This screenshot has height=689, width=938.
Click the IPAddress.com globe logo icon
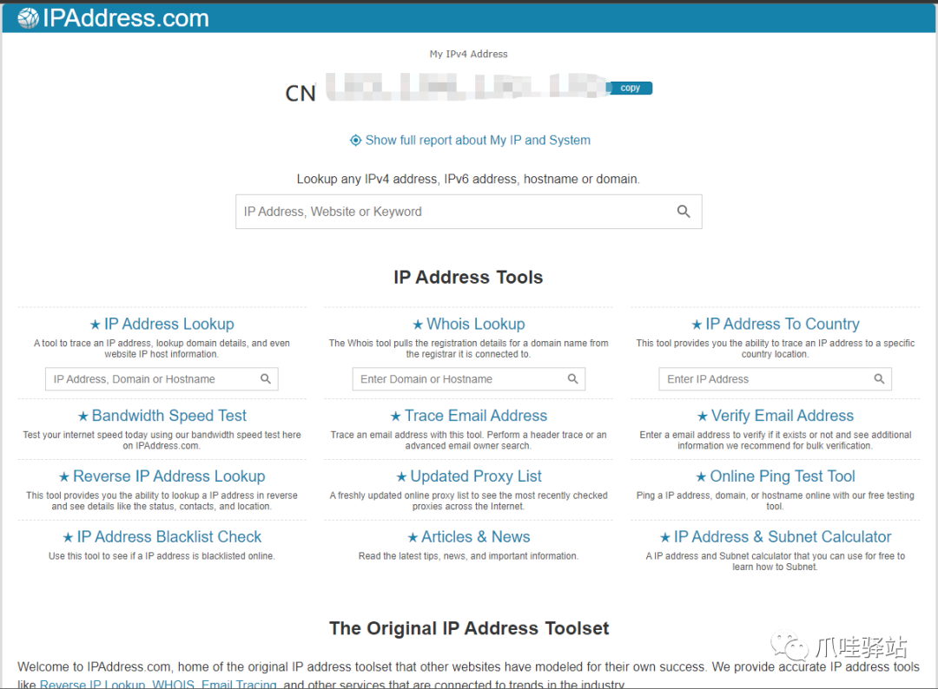tap(28, 18)
